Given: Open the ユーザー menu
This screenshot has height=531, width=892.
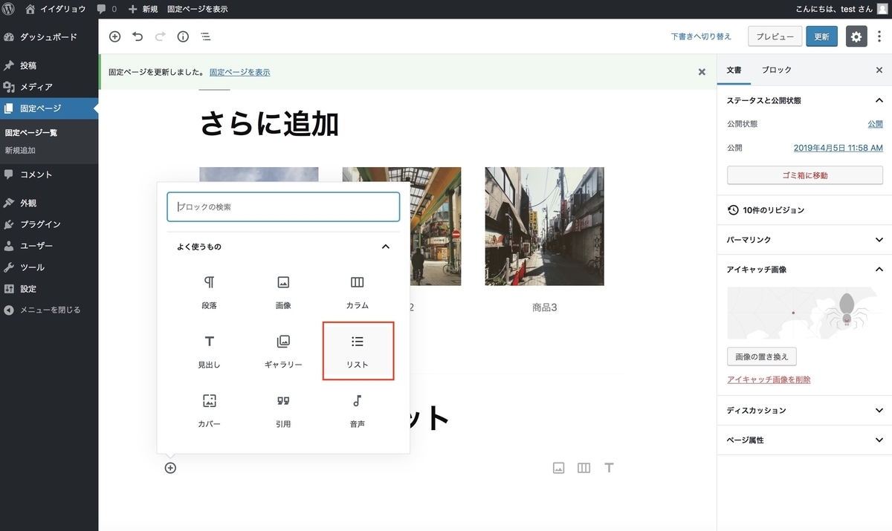Looking at the screenshot, I should click(x=49, y=246).
